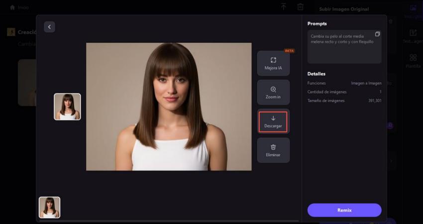Click the dimmed trash icon in top bar
The height and width of the screenshot is (224, 423).
(300, 7)
